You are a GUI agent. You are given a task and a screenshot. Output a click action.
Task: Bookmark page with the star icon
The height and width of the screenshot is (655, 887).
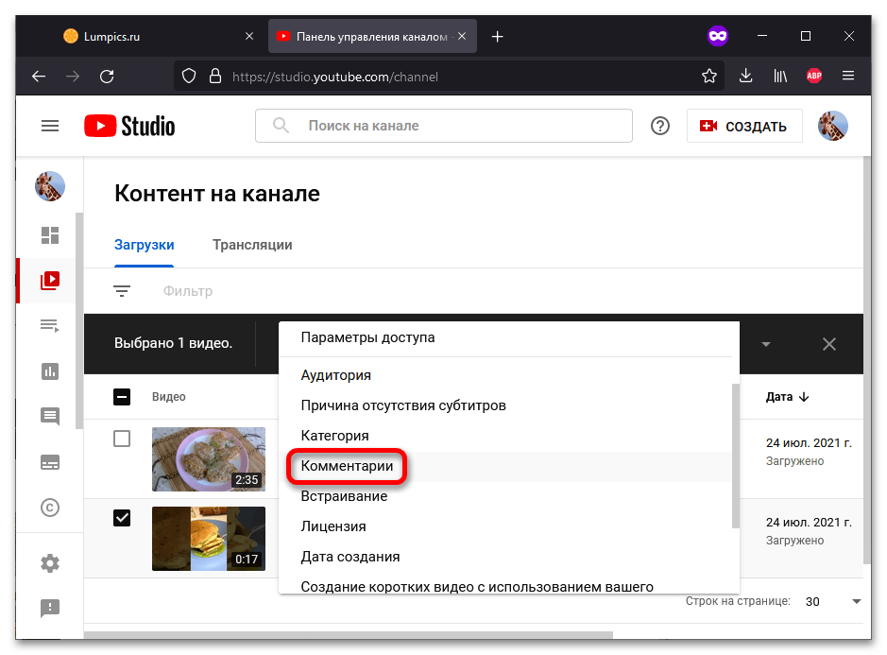coord(708,76)
